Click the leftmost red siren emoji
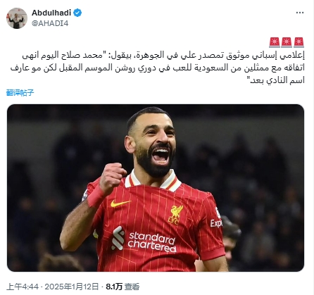 click(x=275, y=42)
